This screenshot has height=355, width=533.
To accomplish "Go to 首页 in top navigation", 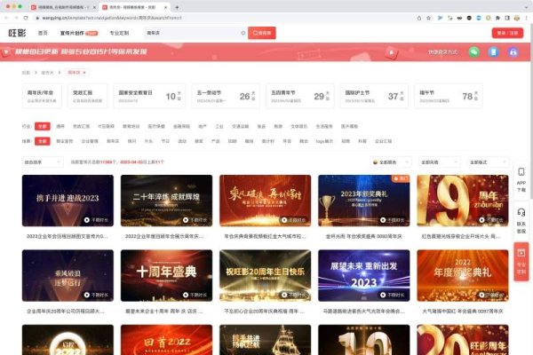I will (43, 33).
